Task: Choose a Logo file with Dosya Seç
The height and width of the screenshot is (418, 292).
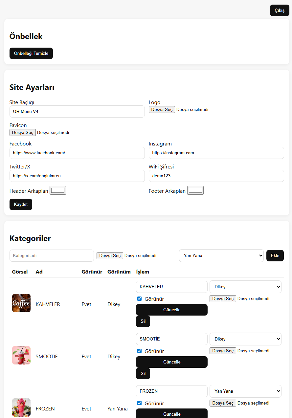Action: (x=162, y=110)
